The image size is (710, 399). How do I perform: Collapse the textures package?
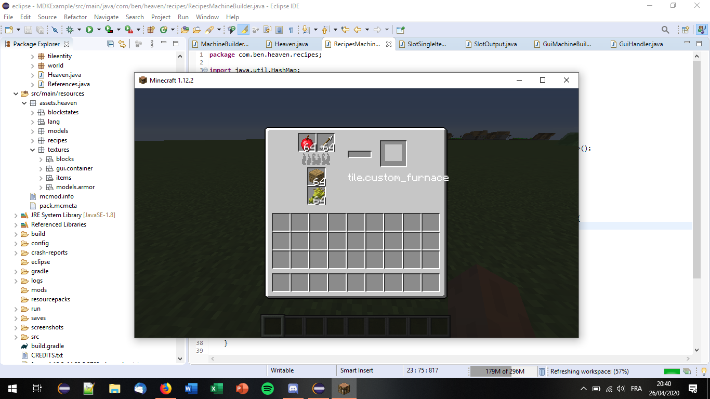coord(33,150)
